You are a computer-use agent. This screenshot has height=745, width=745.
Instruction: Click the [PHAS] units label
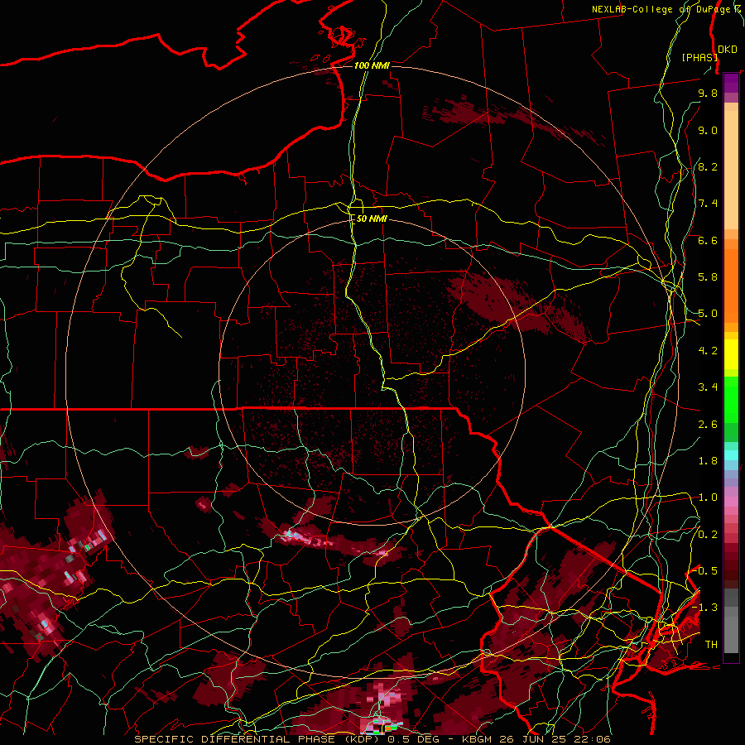(699, 57)
